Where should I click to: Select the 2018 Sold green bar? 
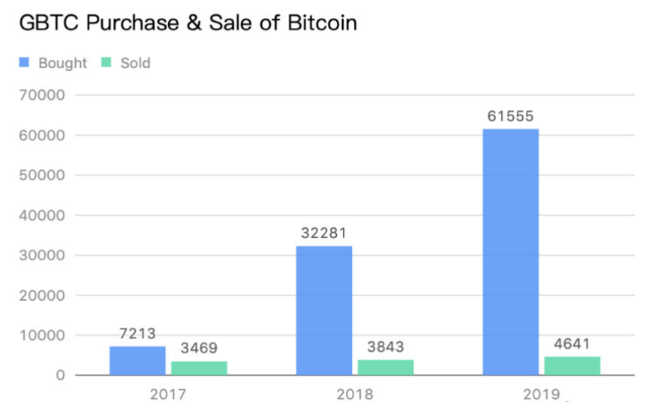386,367
